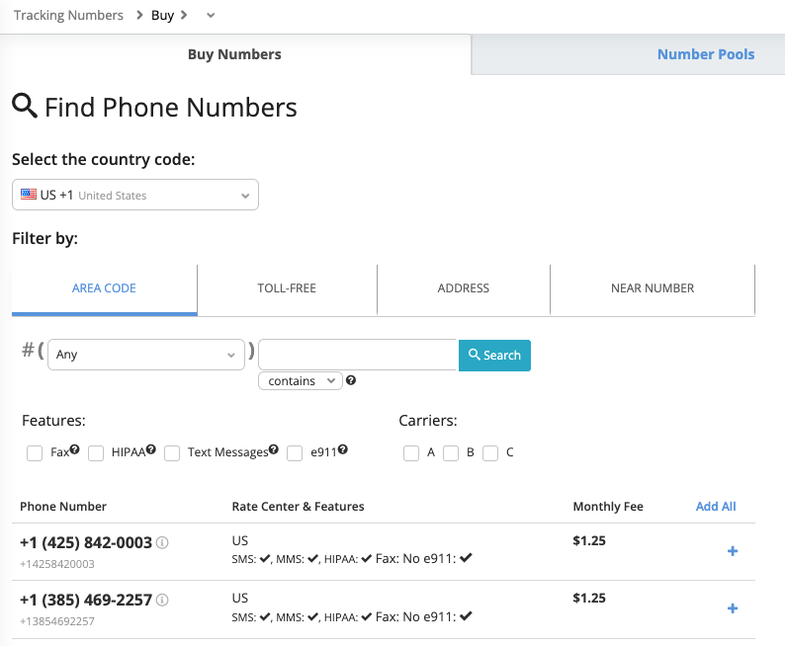Click the chevron right after Buy in breadcrumb
The height and width of the screenshot is (646, 785).
(184, 15)
